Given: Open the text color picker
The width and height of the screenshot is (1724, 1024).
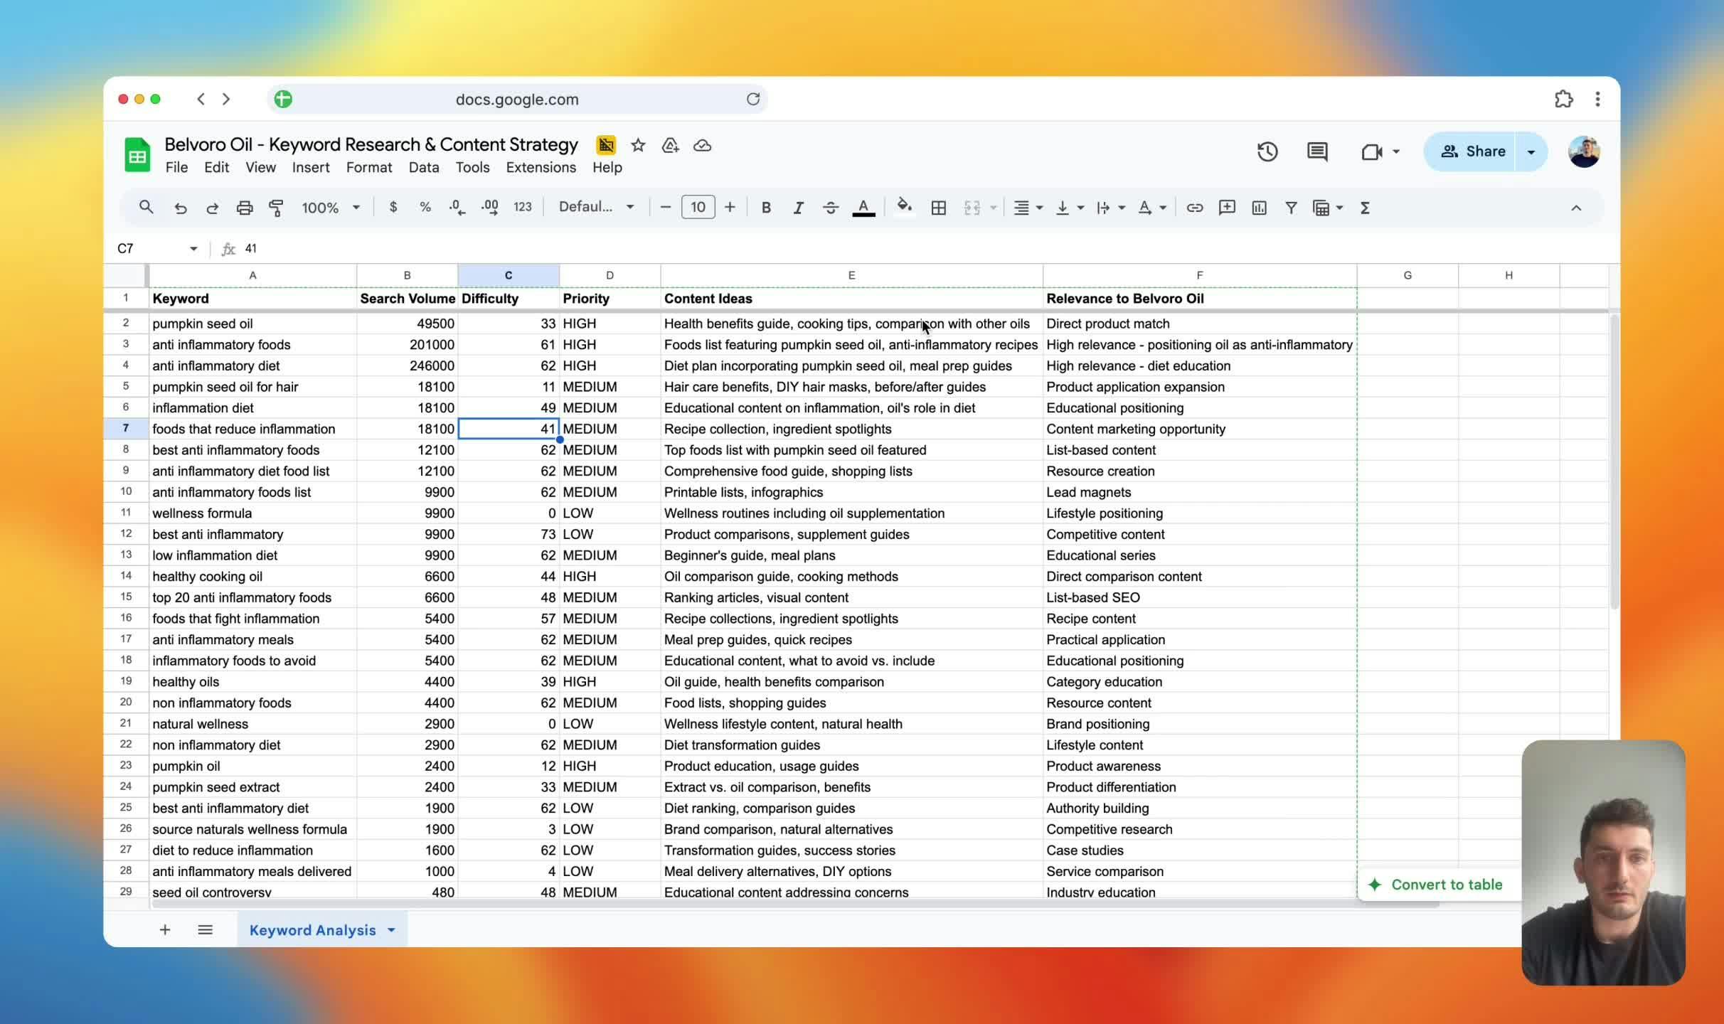Looking at the screenshot, I should coord(863,208).
